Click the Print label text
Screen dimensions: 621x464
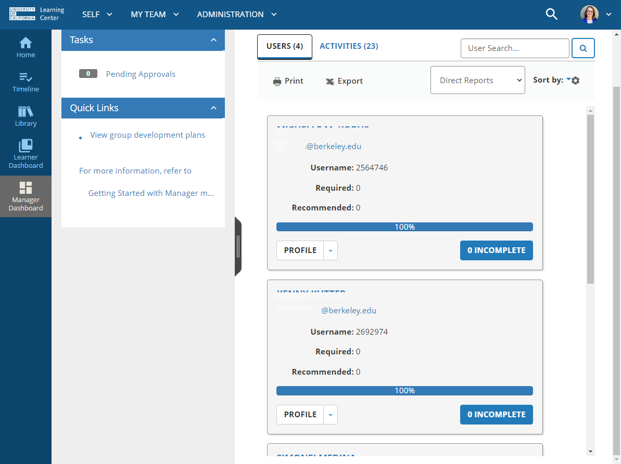point(294,81)
